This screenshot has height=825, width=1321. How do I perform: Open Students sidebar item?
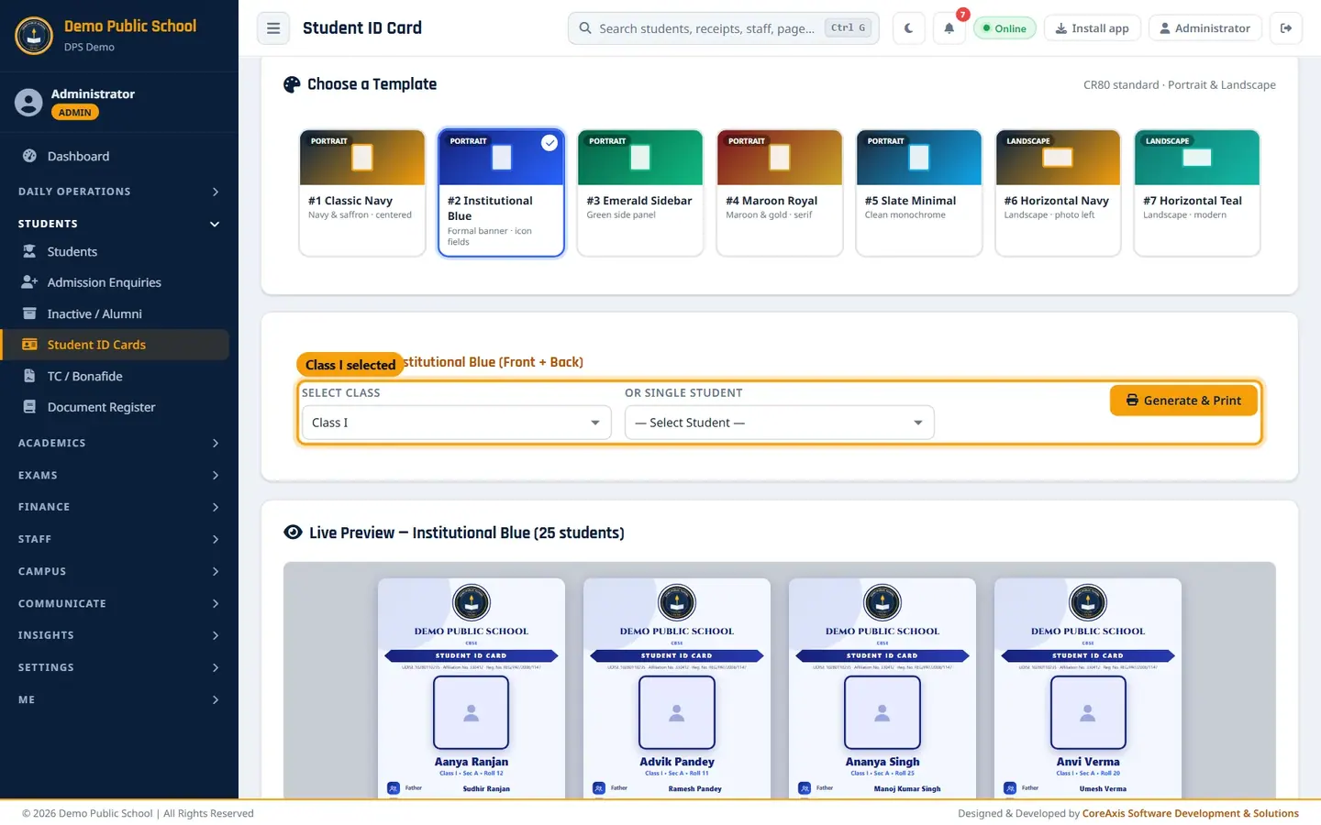click(x=115, y=251)
